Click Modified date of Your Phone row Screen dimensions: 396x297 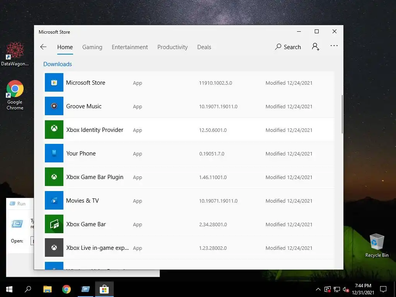[x=289, y=154]
